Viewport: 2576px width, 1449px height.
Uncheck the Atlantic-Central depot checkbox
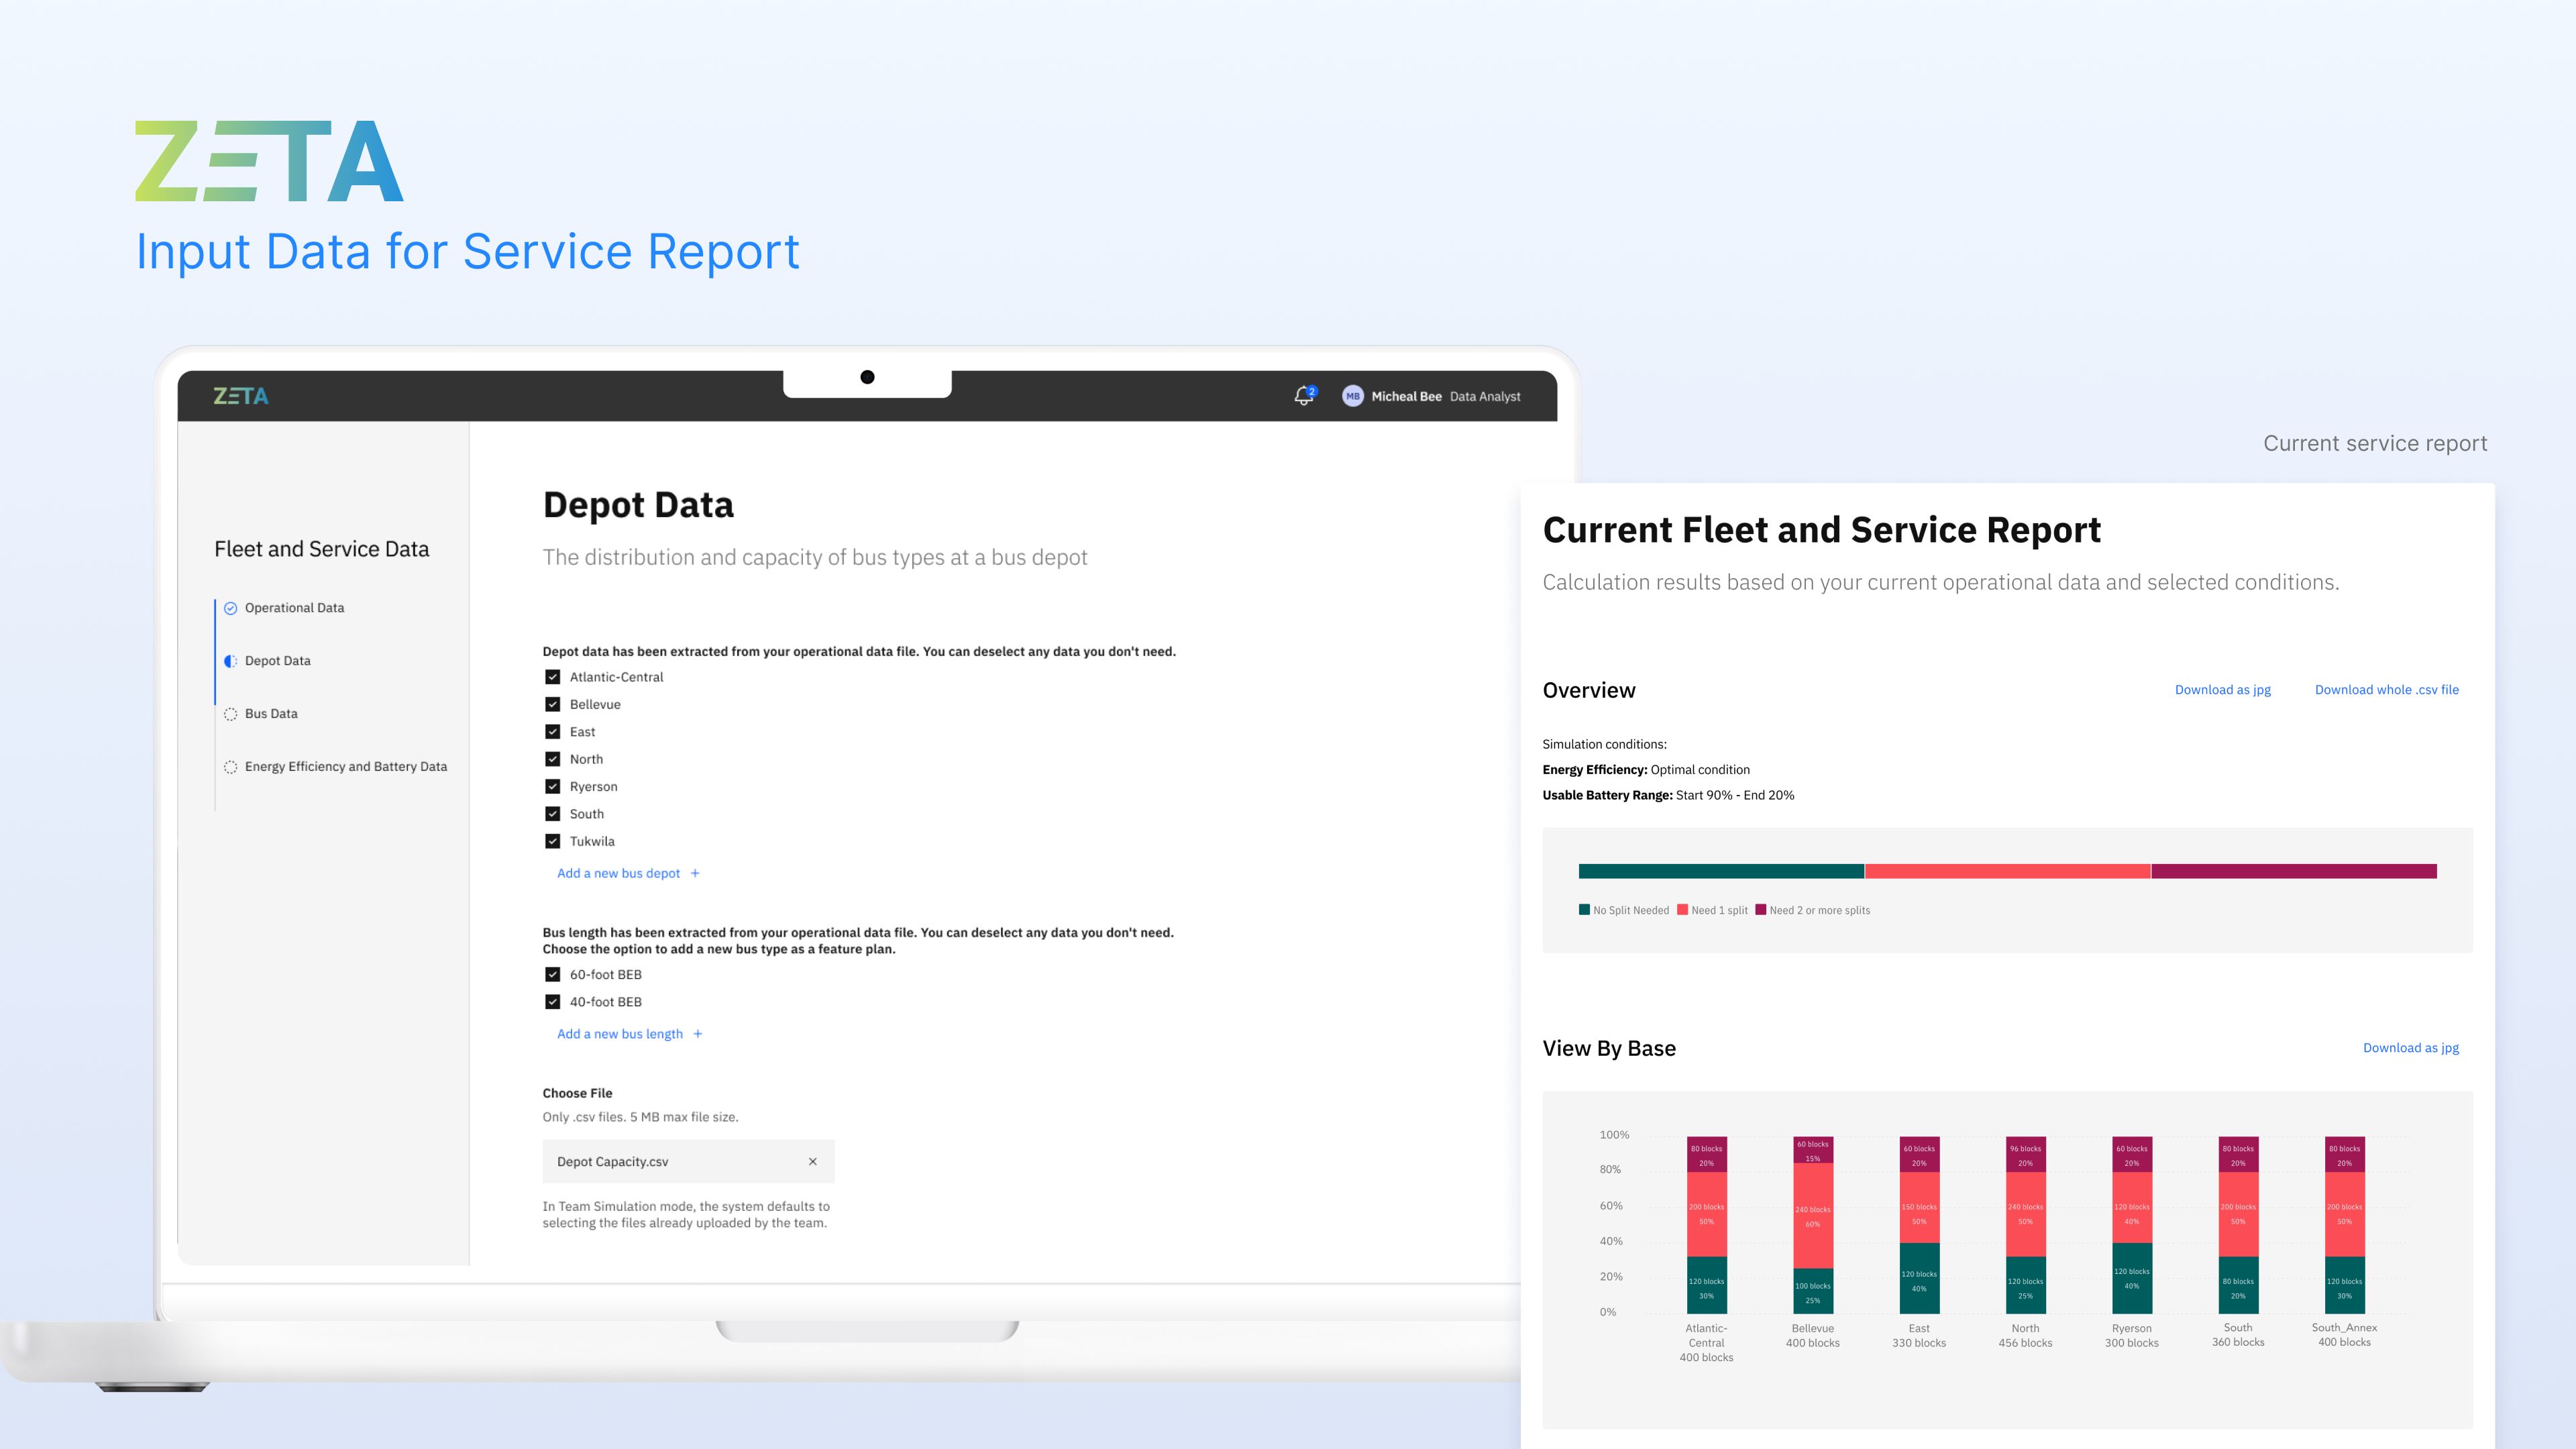[x=552, y=677]
